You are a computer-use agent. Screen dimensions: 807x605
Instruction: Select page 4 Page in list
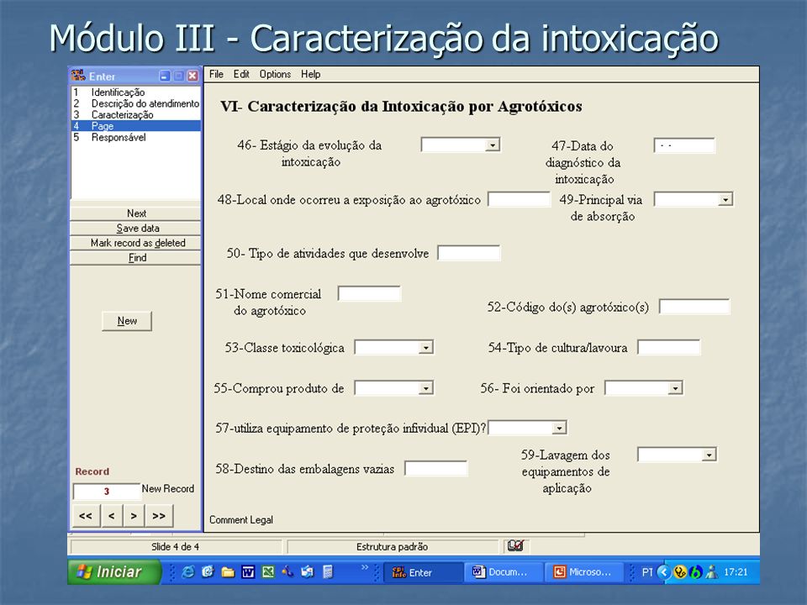(136, 126)
